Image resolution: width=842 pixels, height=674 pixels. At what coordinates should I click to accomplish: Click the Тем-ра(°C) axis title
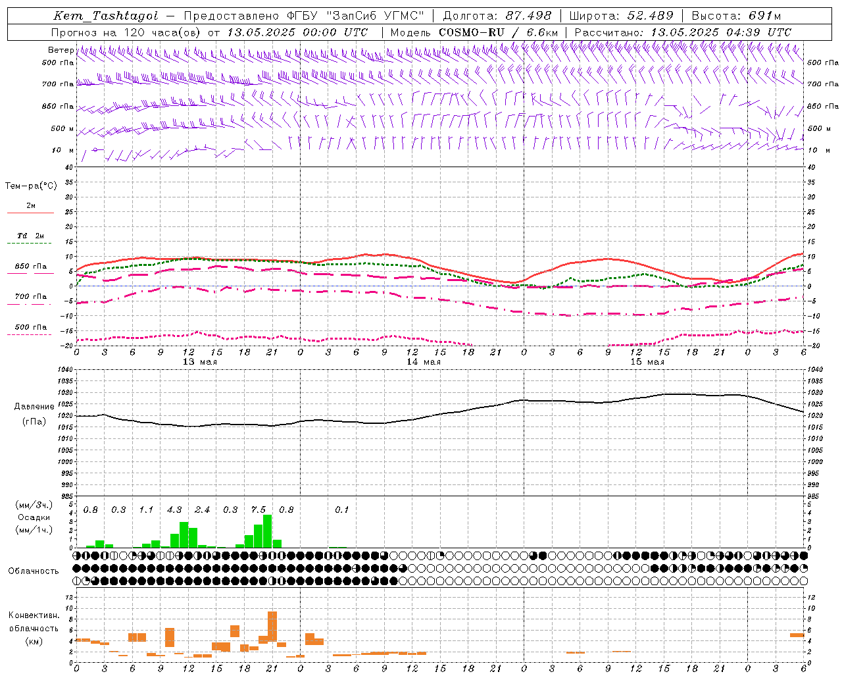(x=31, y=186)
